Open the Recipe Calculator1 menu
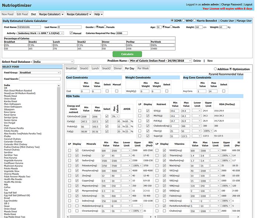 pyautogui.click(x=51, y=14)
